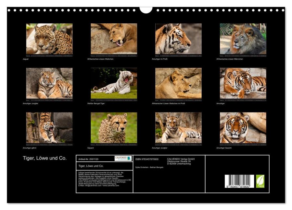Click the 'Jaguar' caption
This screenshot has width=292, height=210.
(x=26, y=59)
